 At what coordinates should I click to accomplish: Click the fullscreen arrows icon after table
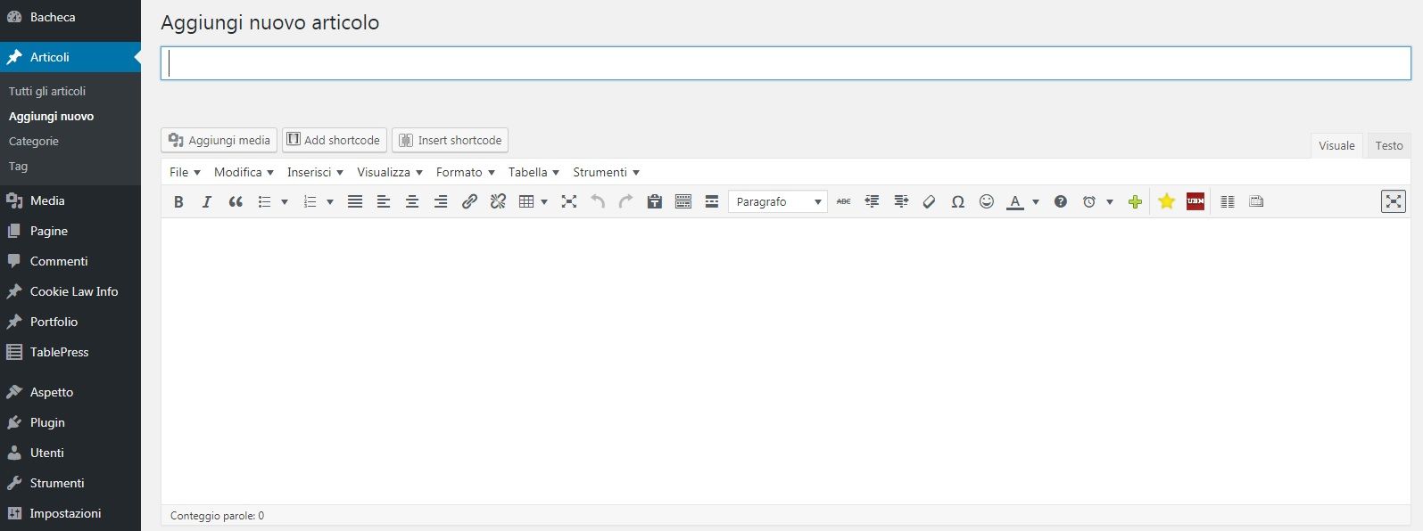pyautogui.click(x=569, y=201)
